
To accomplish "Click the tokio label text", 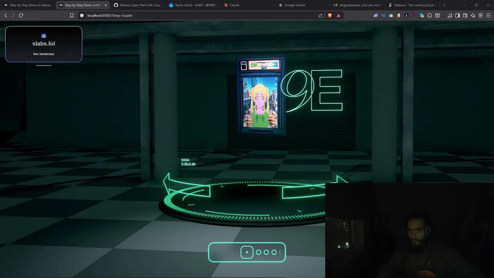I will pyautogui.click(x=185, y=160).
